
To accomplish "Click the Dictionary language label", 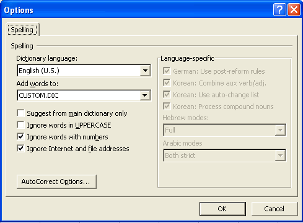I will tap(47, 58).
